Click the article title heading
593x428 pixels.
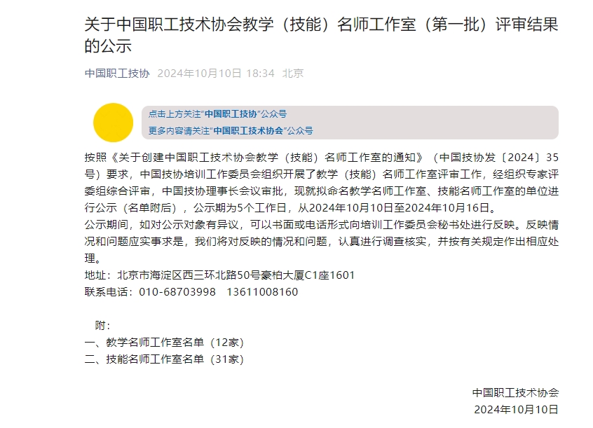(x=321, y=35)
